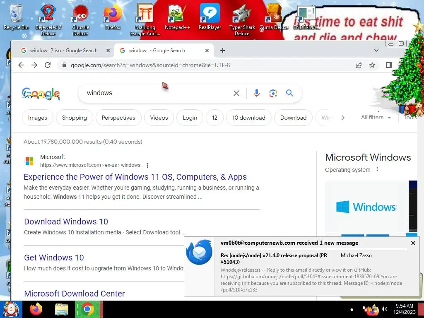Image resolution: width=424 pixels, height=318 pixels.
Task: Open the three-dot menu next to Microsoft result
Action: pos(147,165)
